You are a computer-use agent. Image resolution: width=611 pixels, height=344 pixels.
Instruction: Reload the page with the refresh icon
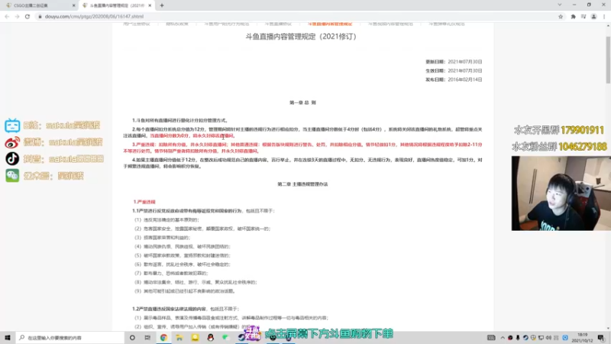click(x=27, y=16)
